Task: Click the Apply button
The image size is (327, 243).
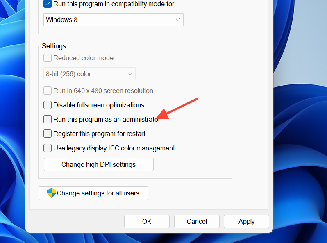Action: point(246,221)
